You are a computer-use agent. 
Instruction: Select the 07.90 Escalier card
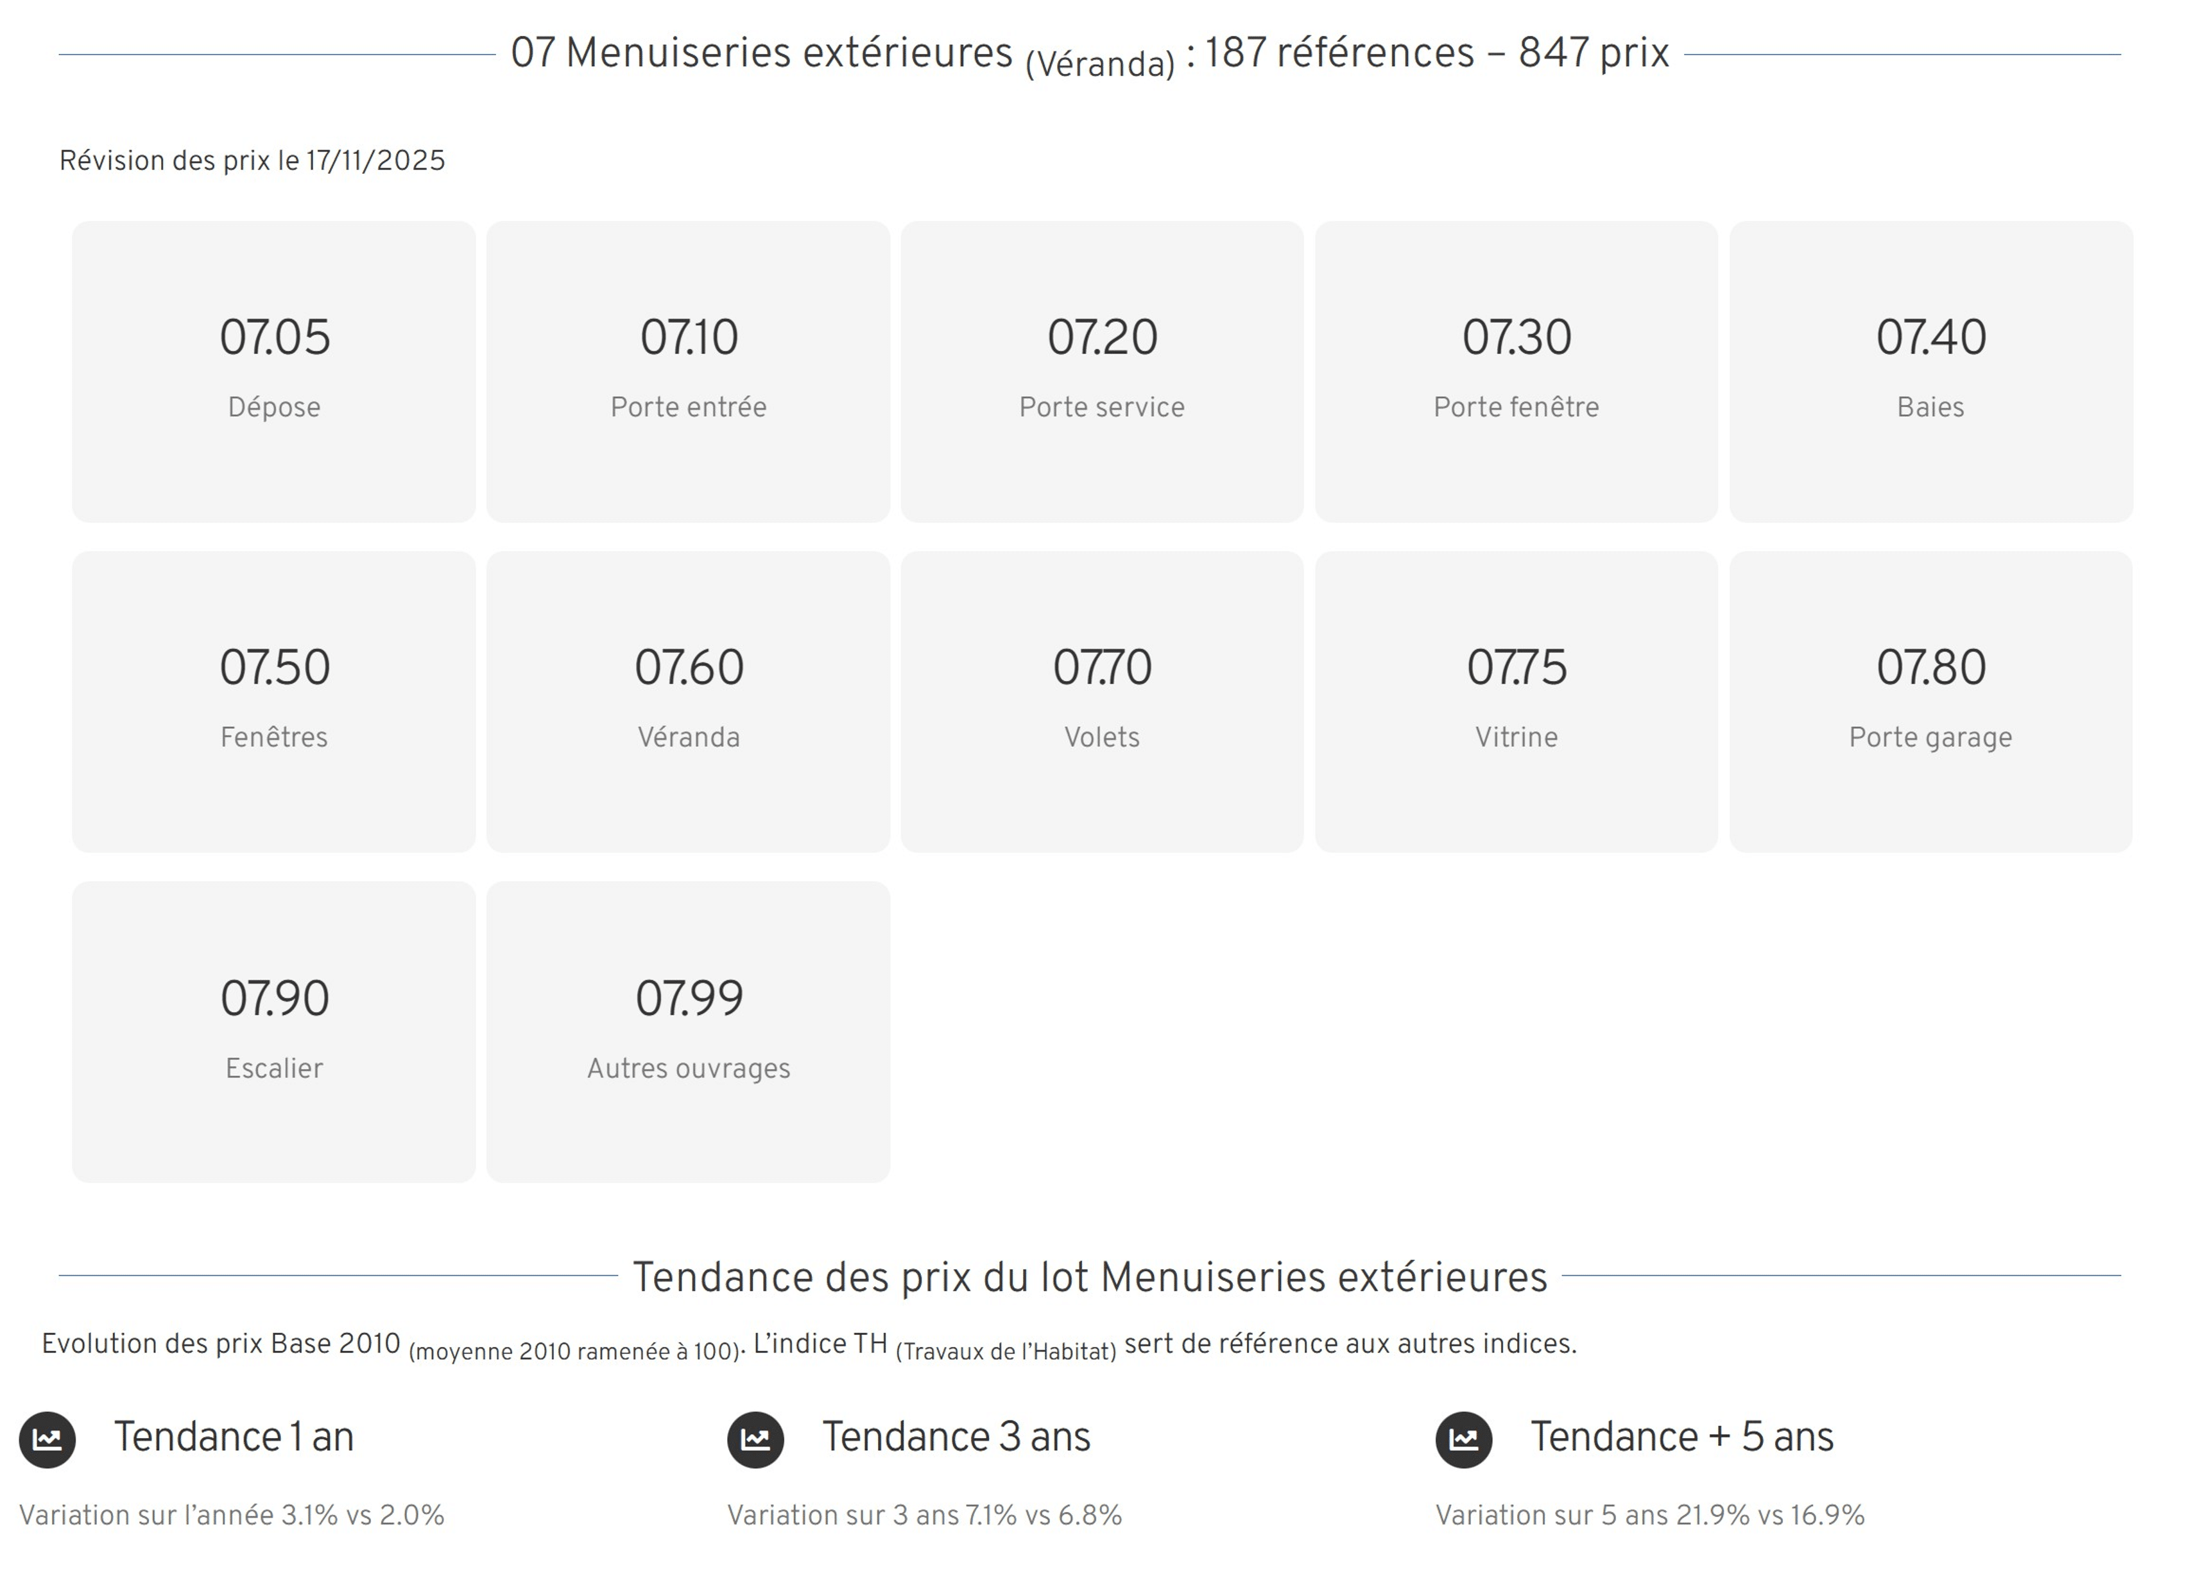(273, 1032)
